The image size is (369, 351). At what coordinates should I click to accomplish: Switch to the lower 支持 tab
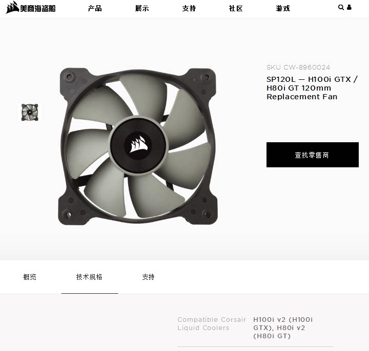(x=148, y=277)
